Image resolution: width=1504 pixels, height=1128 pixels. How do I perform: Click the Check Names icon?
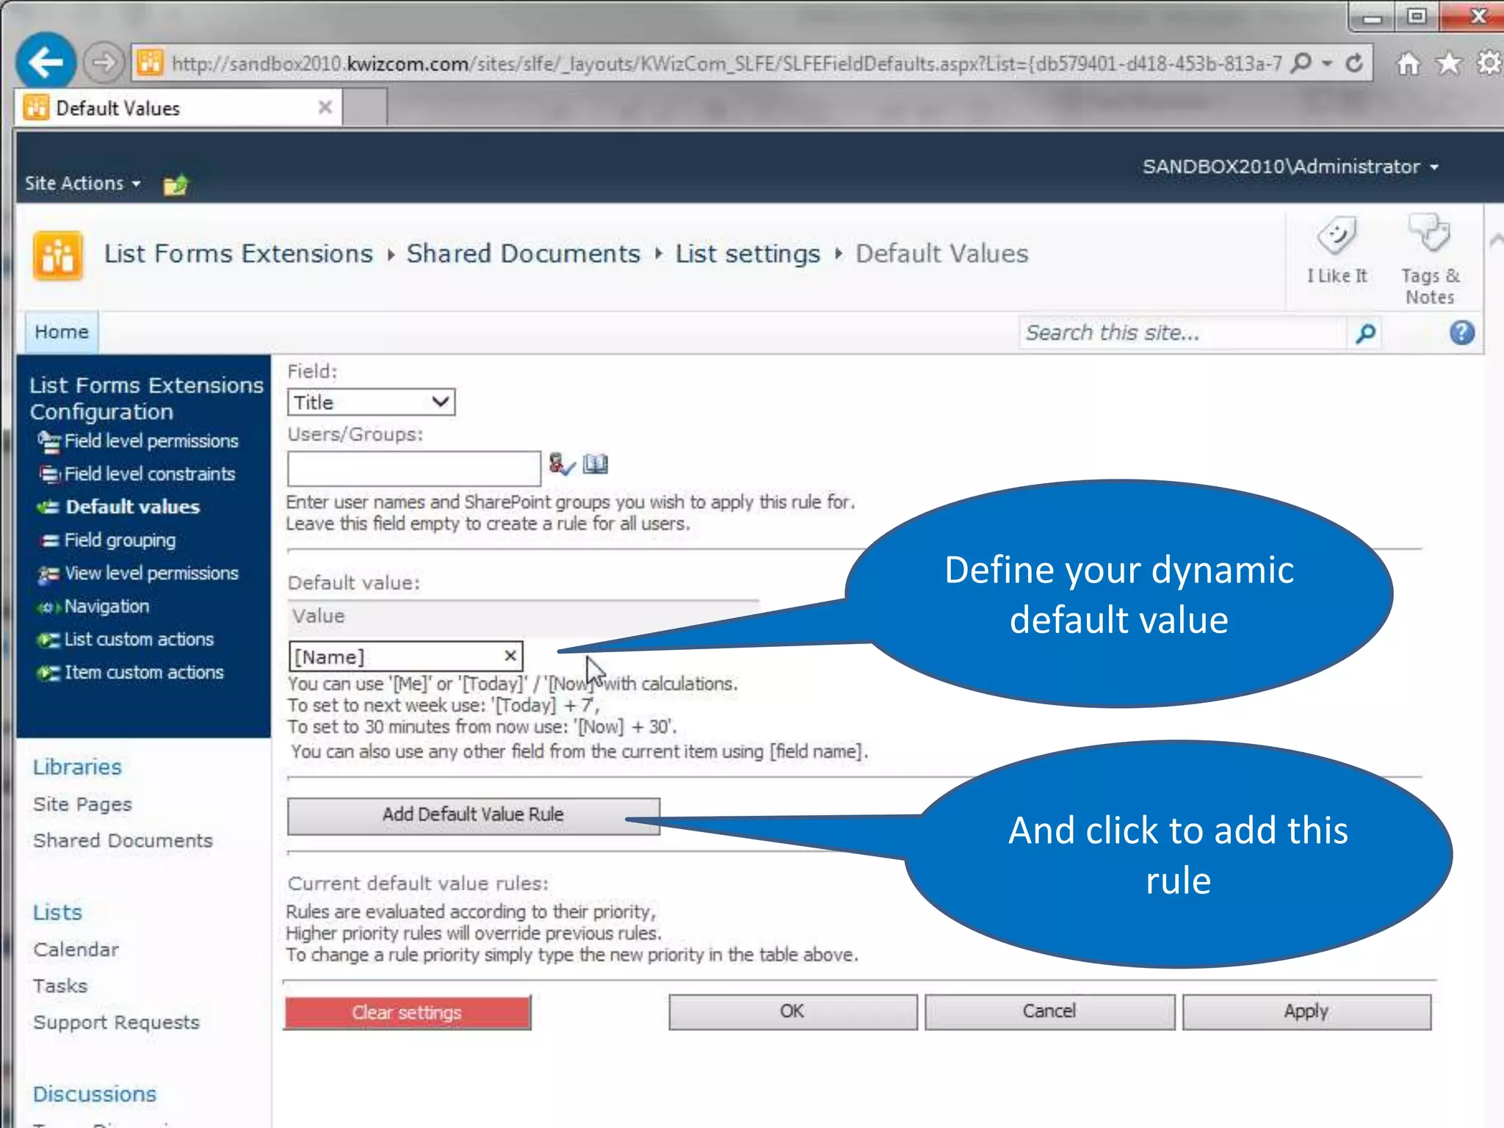pos(562,464)
